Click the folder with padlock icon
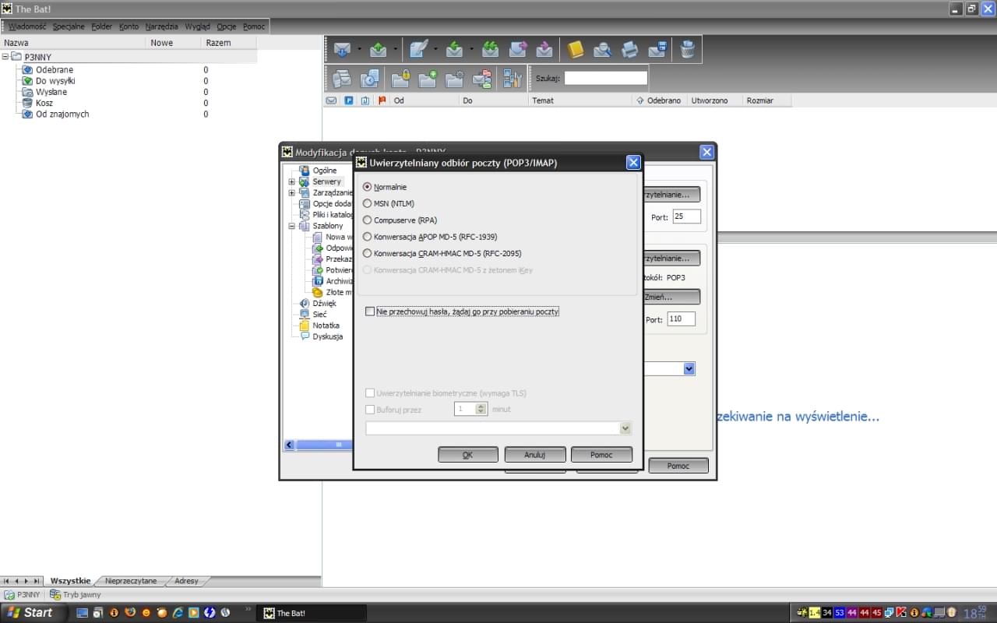 400,78
